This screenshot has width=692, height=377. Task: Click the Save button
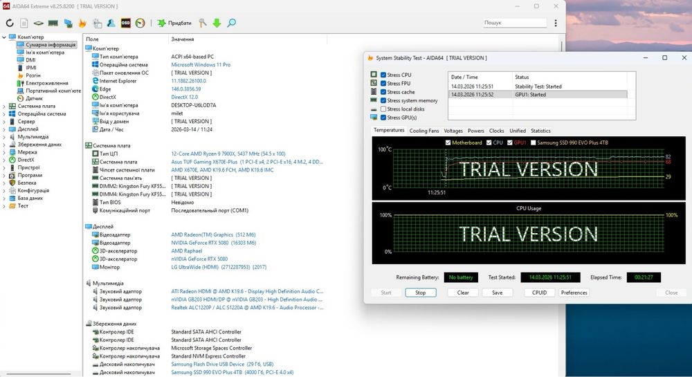coord(498,293)
